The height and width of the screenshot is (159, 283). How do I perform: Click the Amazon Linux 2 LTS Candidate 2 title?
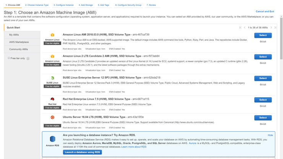[111, 56]
